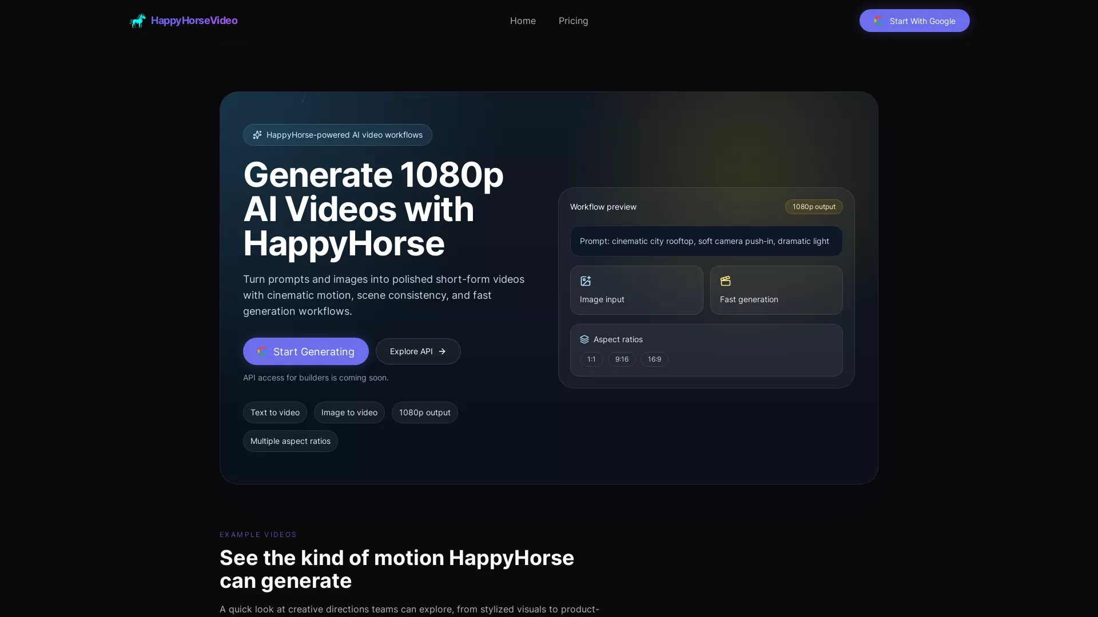Click the icon inside Start Generating button
This screenshot has width=1098, height=617.
click(x=262, y=351)
